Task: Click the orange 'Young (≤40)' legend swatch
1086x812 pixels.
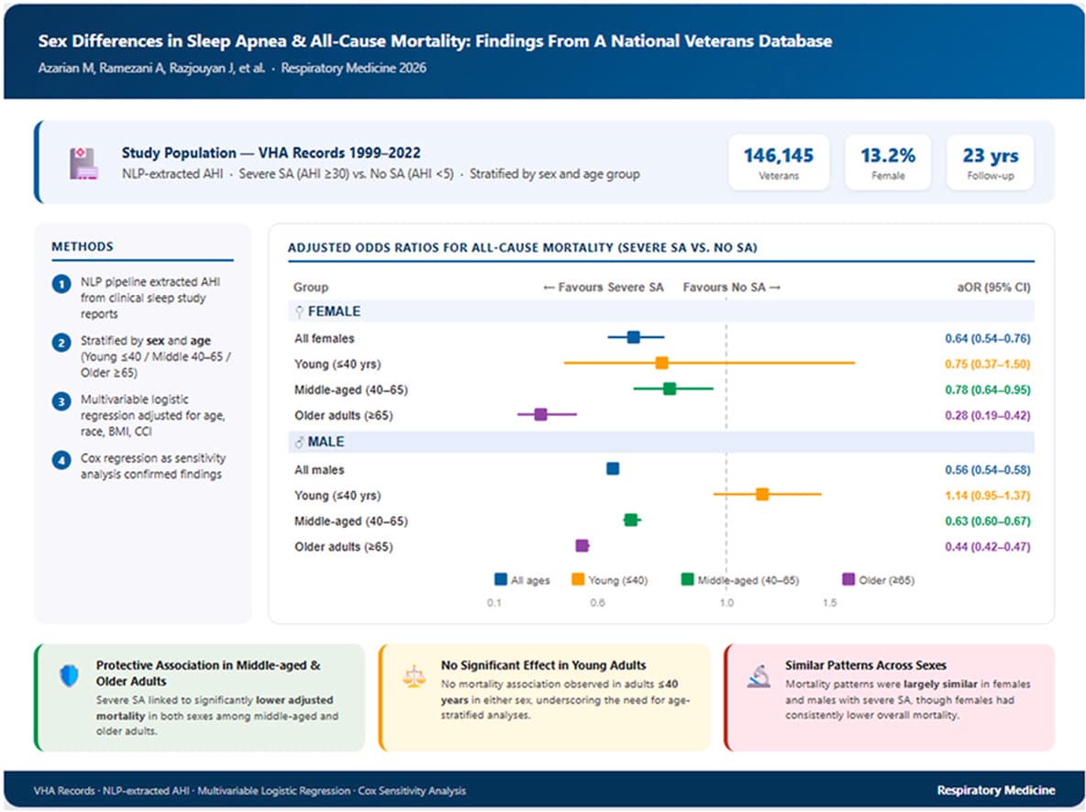Action: [x=578, y=579]
